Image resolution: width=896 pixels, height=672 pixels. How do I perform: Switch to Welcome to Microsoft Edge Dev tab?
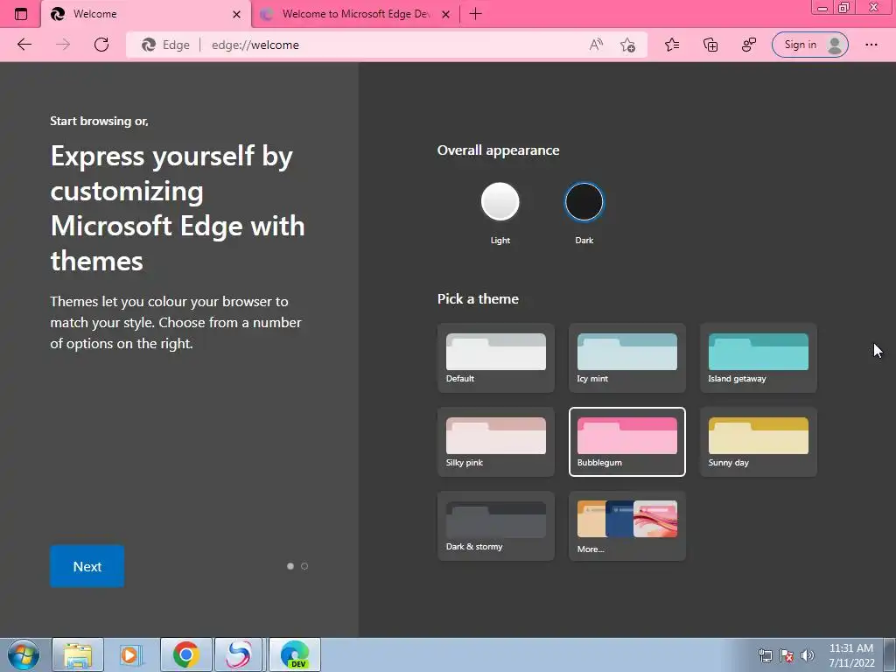pos(355,14)
